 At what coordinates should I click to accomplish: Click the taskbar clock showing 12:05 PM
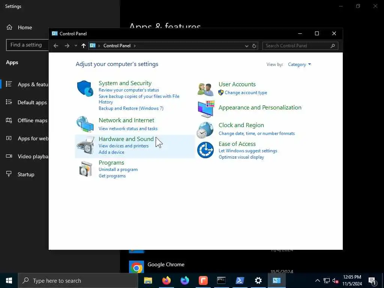coord(352,280)
